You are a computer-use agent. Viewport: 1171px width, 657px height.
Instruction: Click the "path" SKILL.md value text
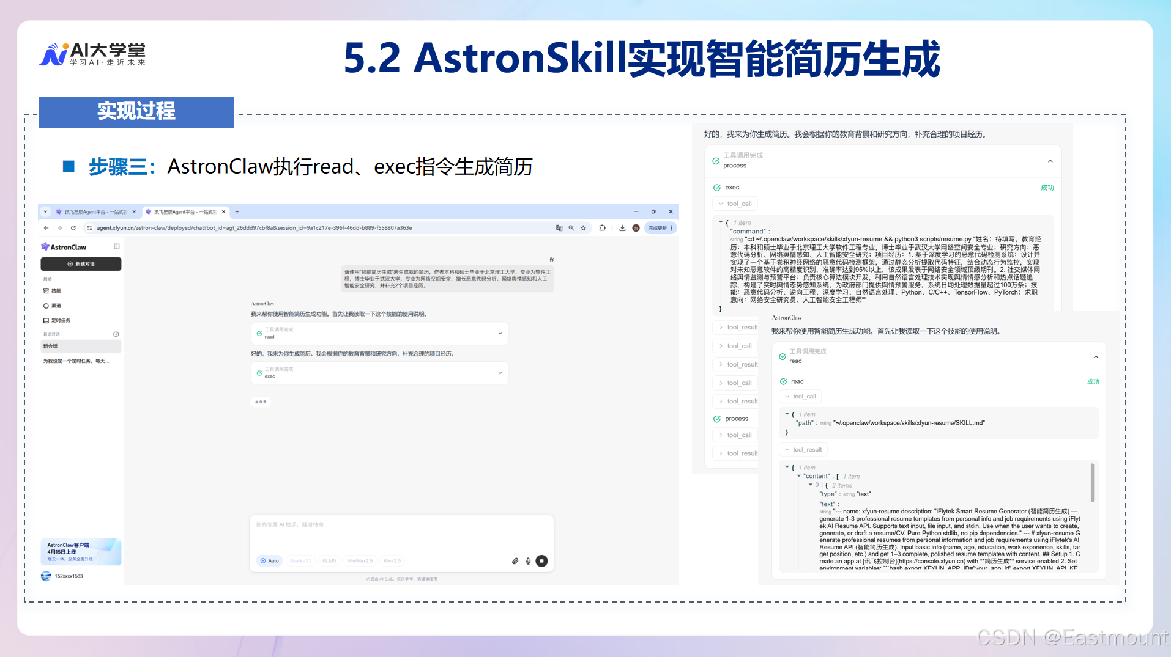click(909, 423)
